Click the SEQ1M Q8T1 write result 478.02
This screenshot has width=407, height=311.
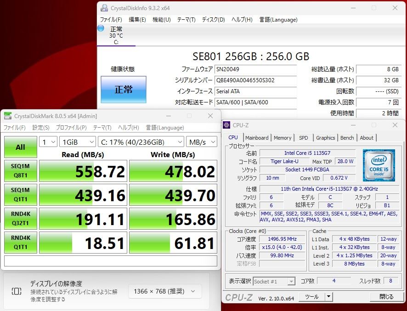(x=173, y=171)
